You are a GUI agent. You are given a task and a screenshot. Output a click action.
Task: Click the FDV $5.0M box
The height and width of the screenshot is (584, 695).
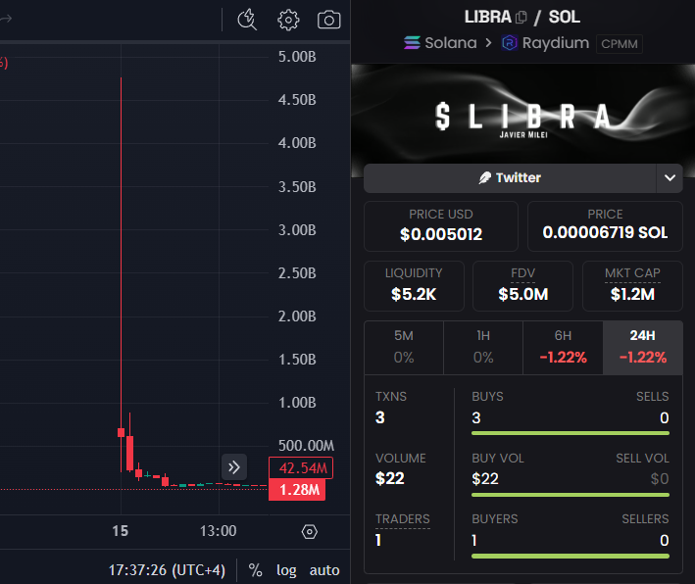[x=523, y=286]
